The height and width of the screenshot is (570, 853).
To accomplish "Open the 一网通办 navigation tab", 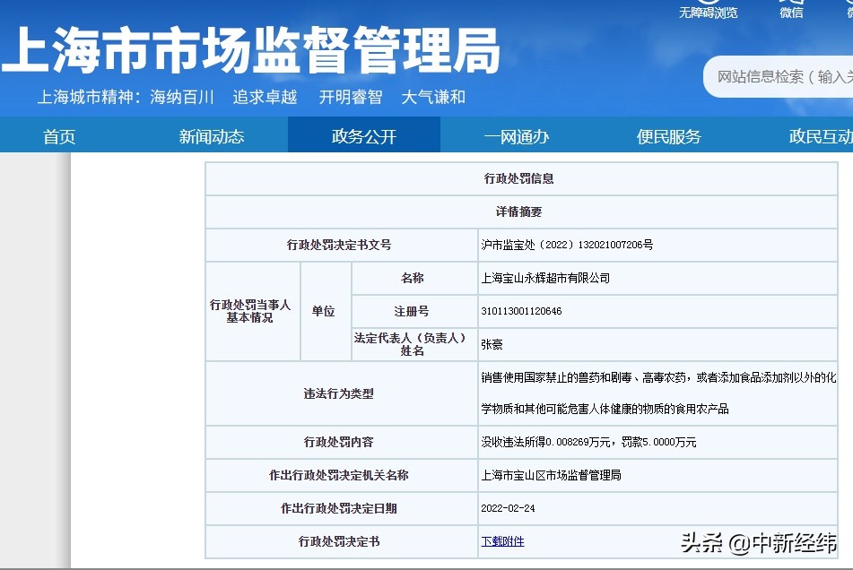I will coord(517,136).
